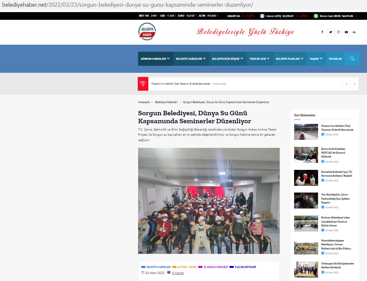Select the İç Anadolu Bölgesi category tag
This screenshot has width=367, height=281.
pos(213,267)
